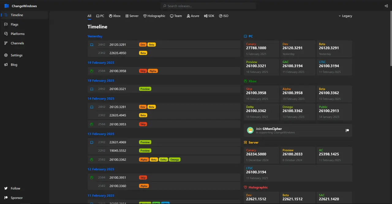392x204 pixels.
Task: Click the ChangeWindows logo icon
Action: (x=6, y=6)
